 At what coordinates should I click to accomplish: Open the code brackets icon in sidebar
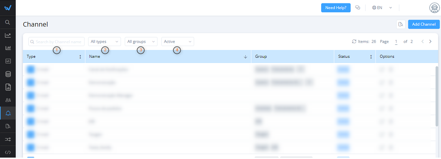[x=8, y=152]
